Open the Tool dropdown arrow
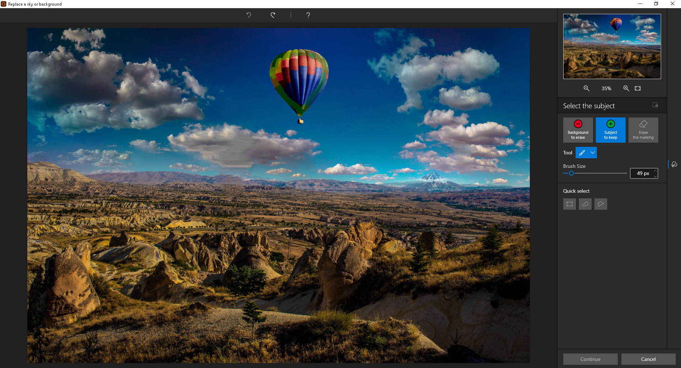Screen dimensions: 681x368 point(593,153)
